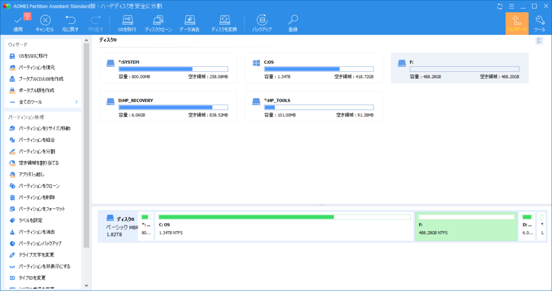Viewport: 552px width, 291px height.
Task: Toggle the partition view mode icon
Action: pos(539,40)
